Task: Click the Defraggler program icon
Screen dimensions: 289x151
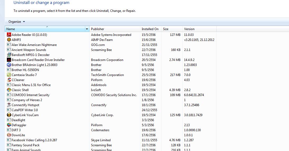Action: (x=9, y=125)
